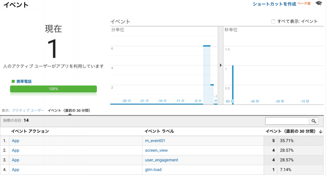Click the 携帯電話 legend label
326x176 pixels.
tap(24, 81)
